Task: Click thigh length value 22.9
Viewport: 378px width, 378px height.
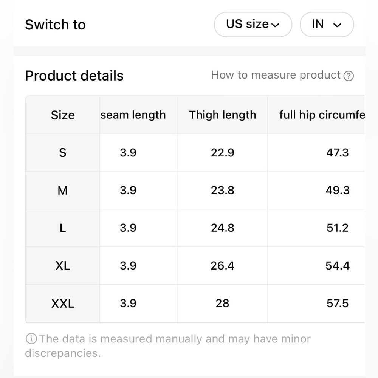Action: click(223, 153)
